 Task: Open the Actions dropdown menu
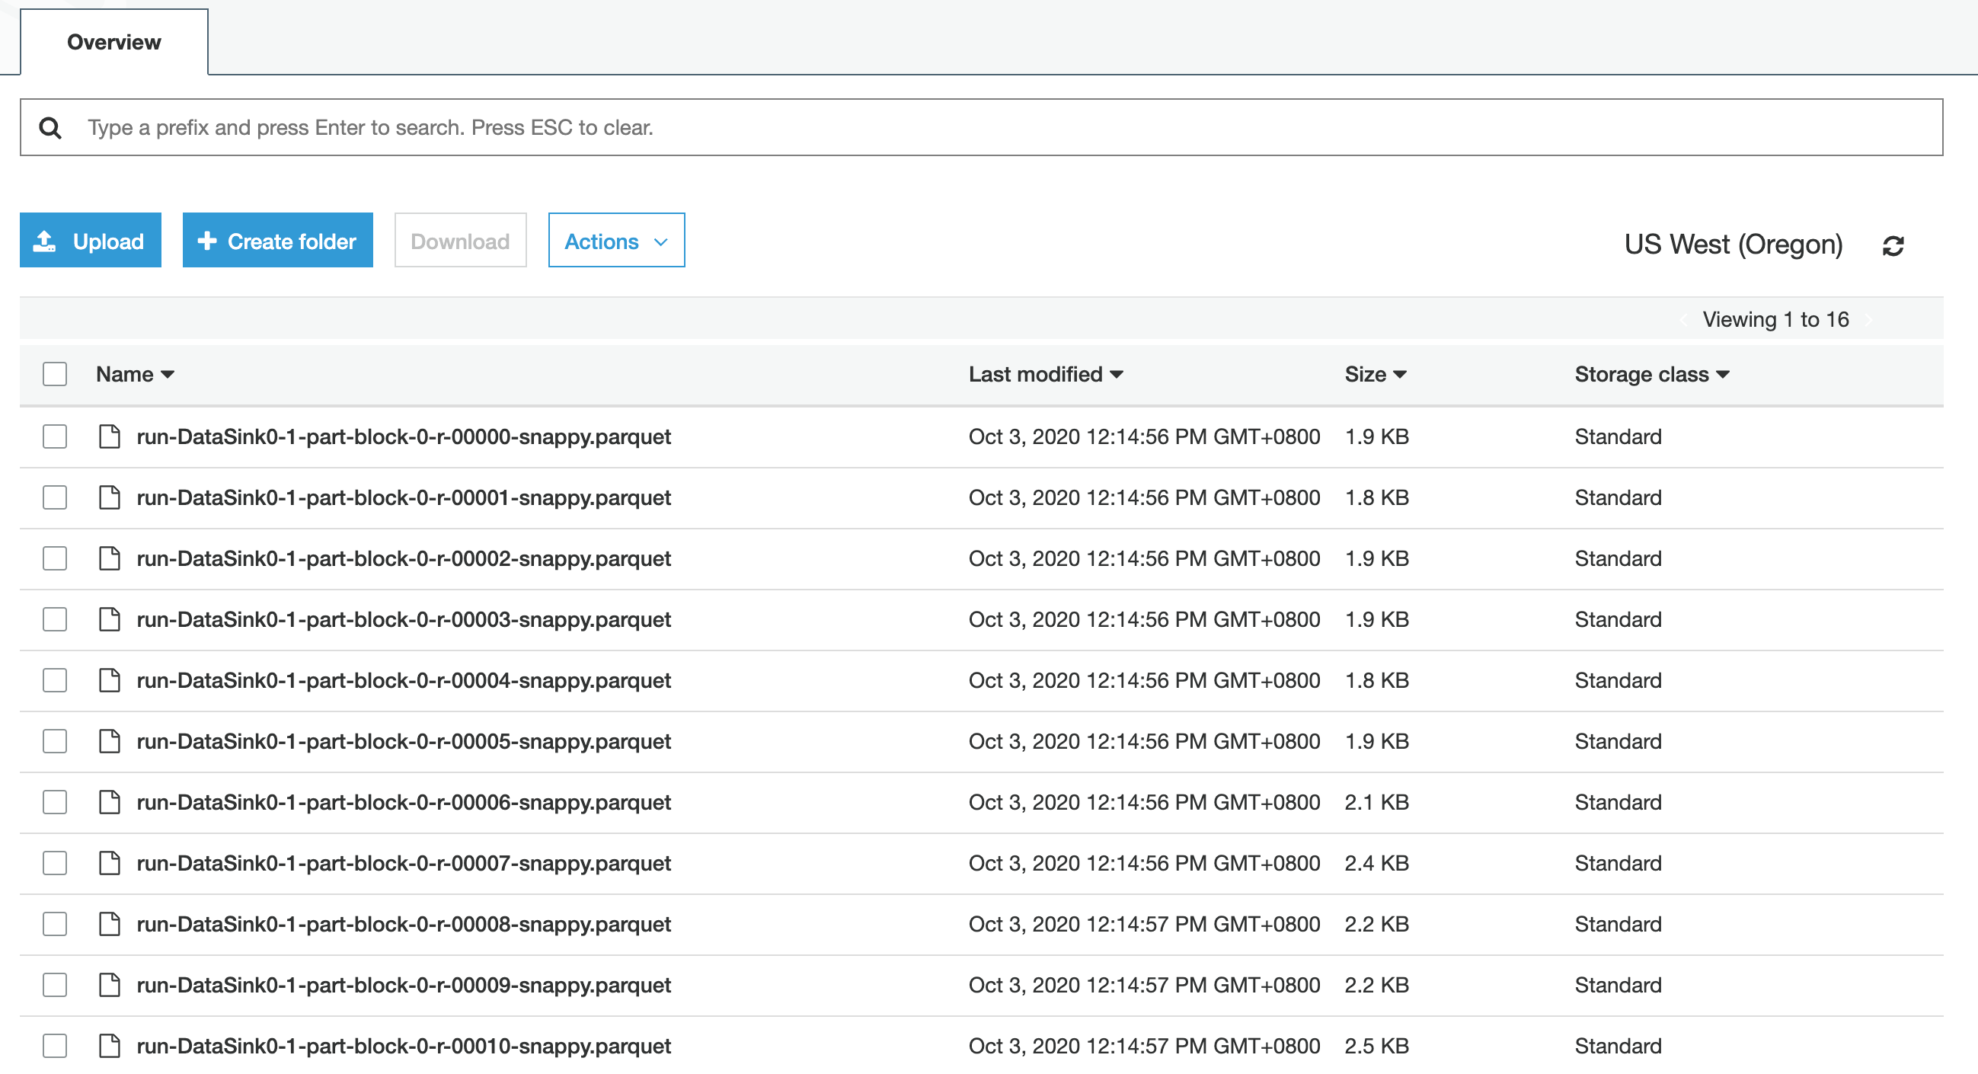tap(616, 239)
